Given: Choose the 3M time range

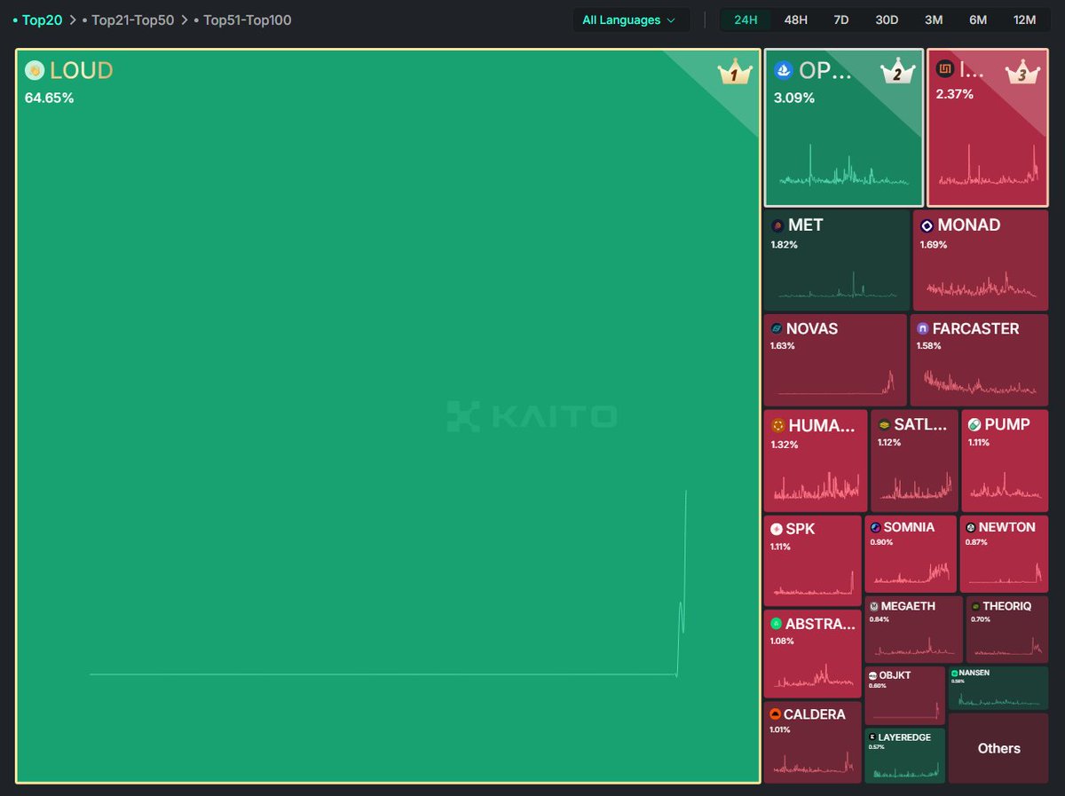Looking at the screenshot, I should click(933, 20).
